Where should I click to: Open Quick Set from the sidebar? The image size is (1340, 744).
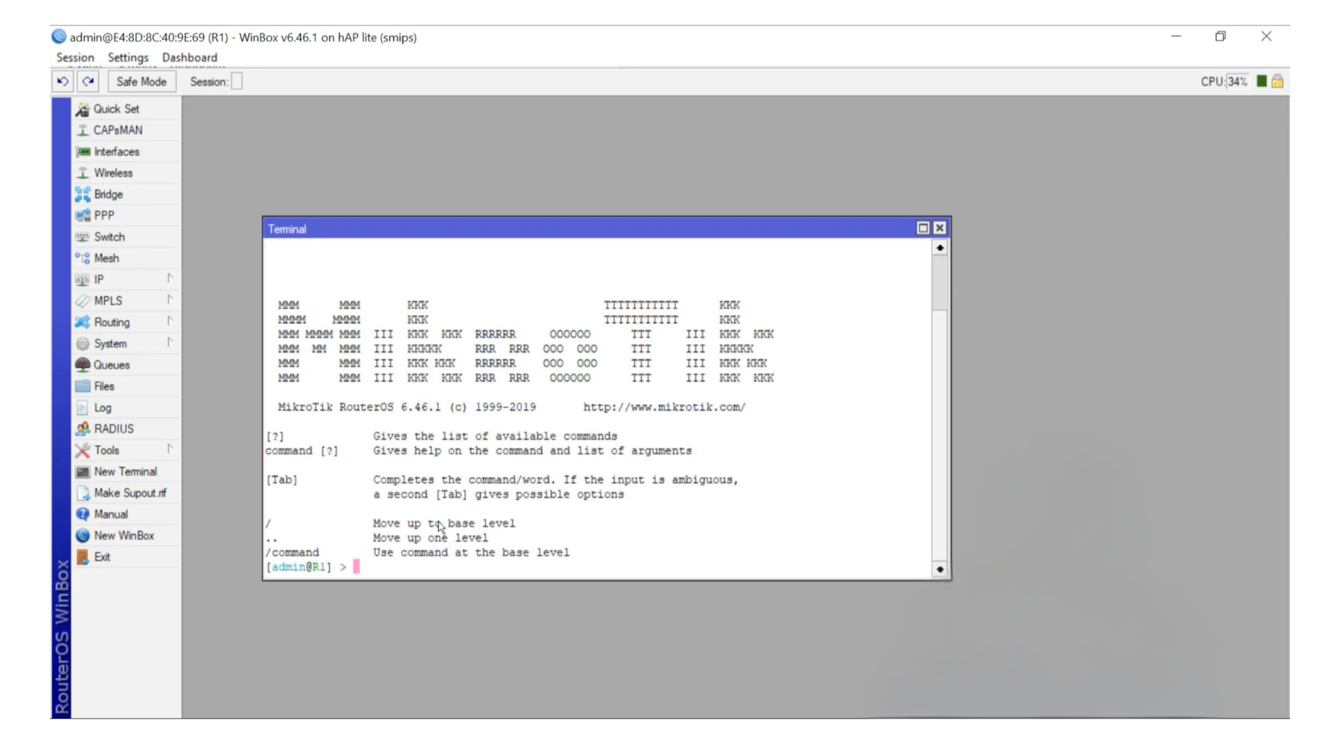(116, 109)
